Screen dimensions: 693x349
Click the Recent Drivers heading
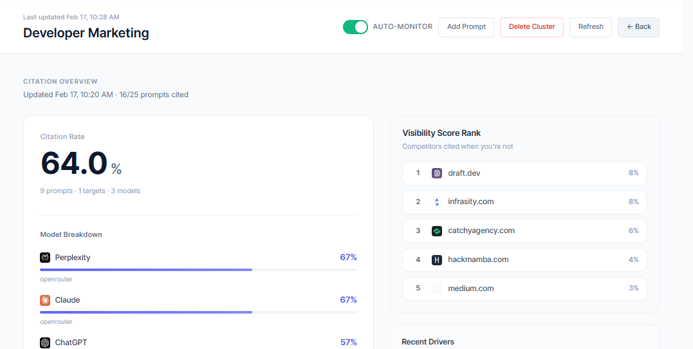coord(428,341)
